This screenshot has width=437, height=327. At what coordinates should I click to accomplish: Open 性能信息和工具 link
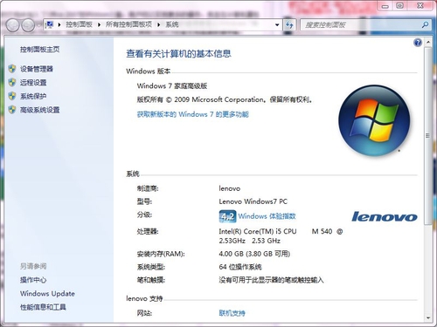tap(43, 307)
